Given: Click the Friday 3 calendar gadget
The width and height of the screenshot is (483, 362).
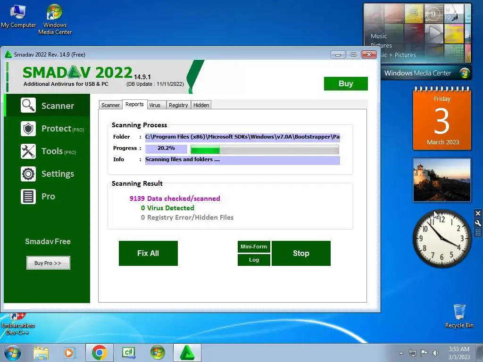Looking at the screenshot, I should (x=442, y=118).
